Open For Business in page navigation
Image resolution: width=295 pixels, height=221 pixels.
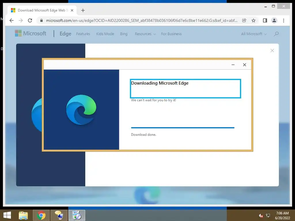click(x=171, y=34)
